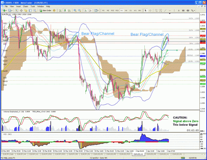
Task: Open the Help menu
Action: pyautogui.click(x=48, y=7)
